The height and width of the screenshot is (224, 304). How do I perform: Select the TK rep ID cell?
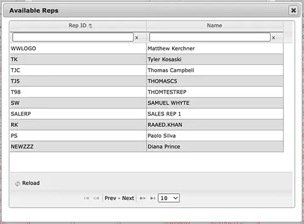click(x=78, y=59)
